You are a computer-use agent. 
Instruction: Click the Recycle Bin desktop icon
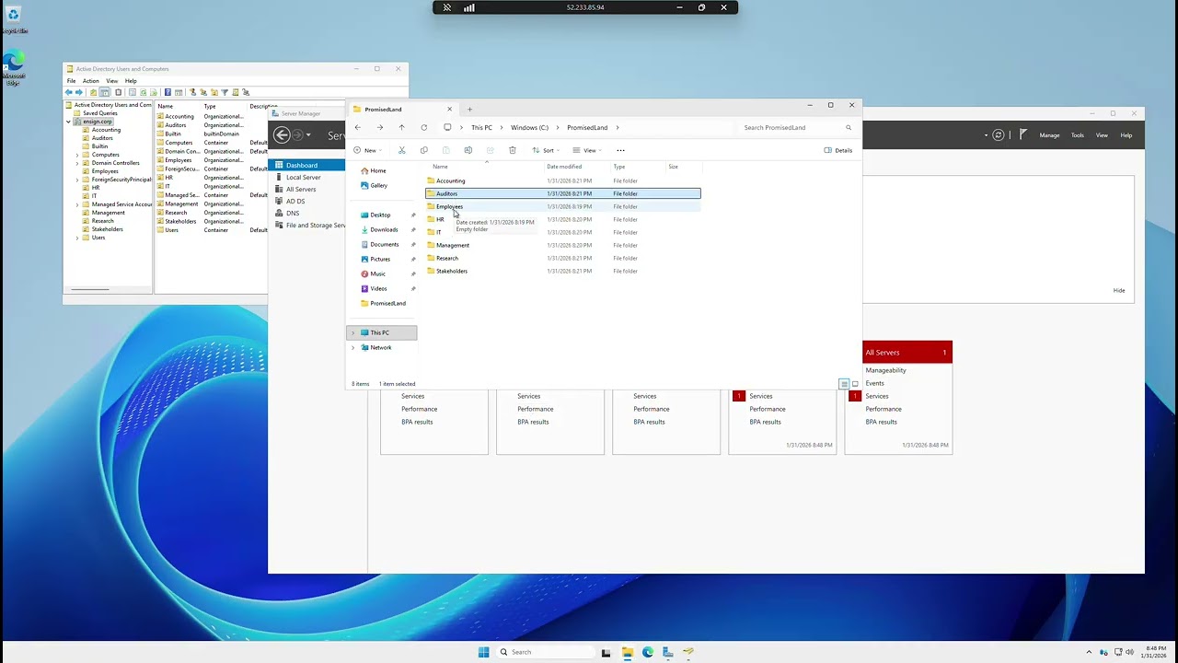click(x=13, y=18)
